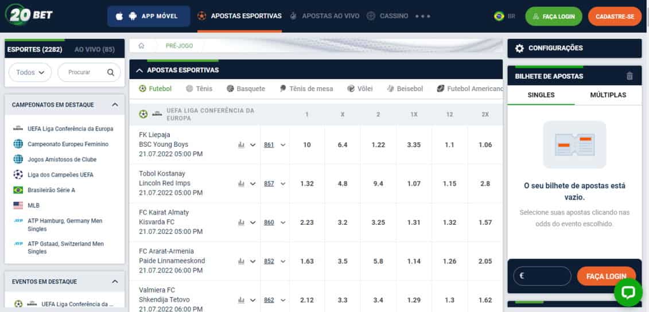The height and width of the screenshot is (312, 649).
Task: Expand the 861 markets dropdown for FK Liepaja
Action: point(274,145)
